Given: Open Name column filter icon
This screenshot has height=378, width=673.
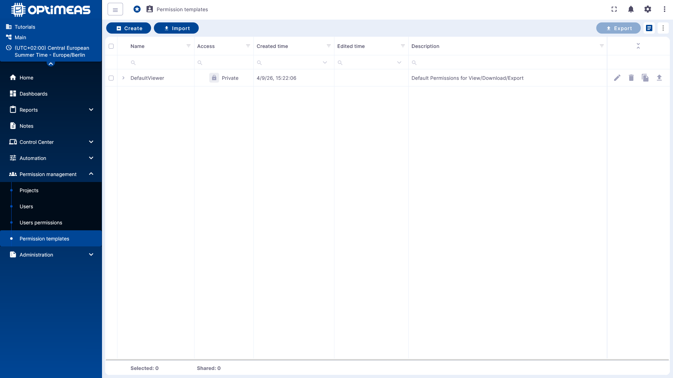Looking at the screenshot, I should tap(189, 46).
